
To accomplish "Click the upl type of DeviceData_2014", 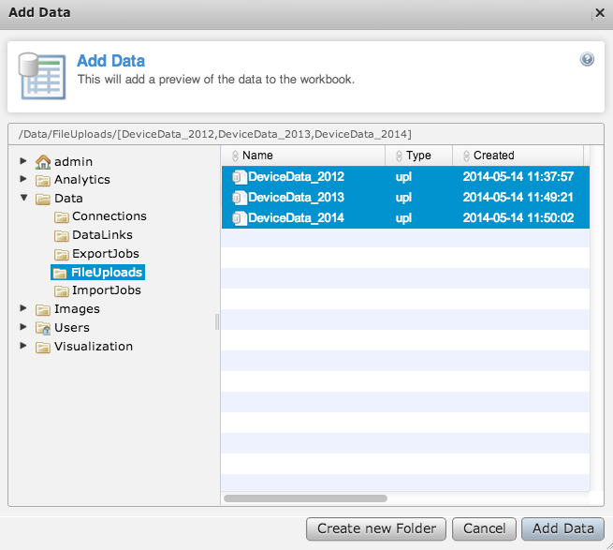I will pos(403,219).
